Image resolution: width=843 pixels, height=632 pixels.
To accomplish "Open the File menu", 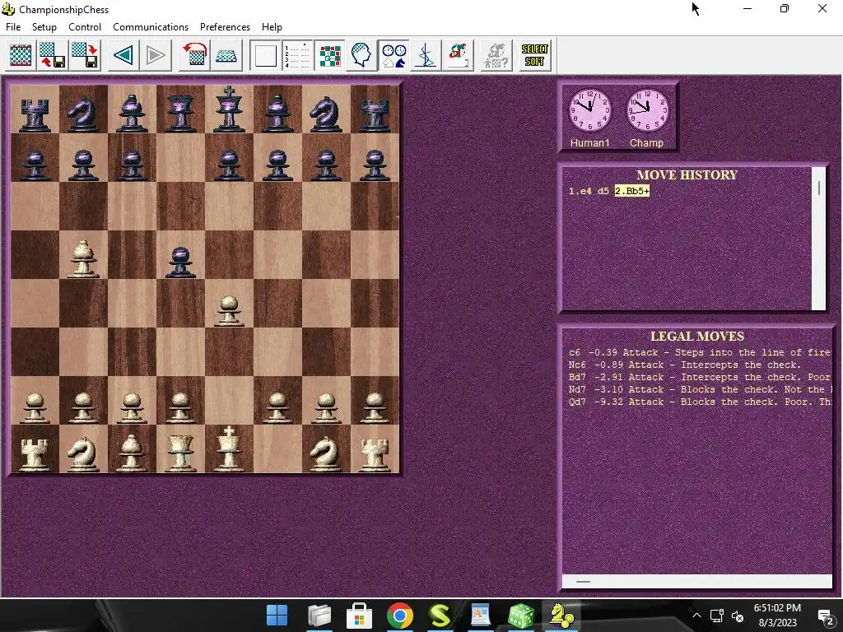I will click(13, 27).
